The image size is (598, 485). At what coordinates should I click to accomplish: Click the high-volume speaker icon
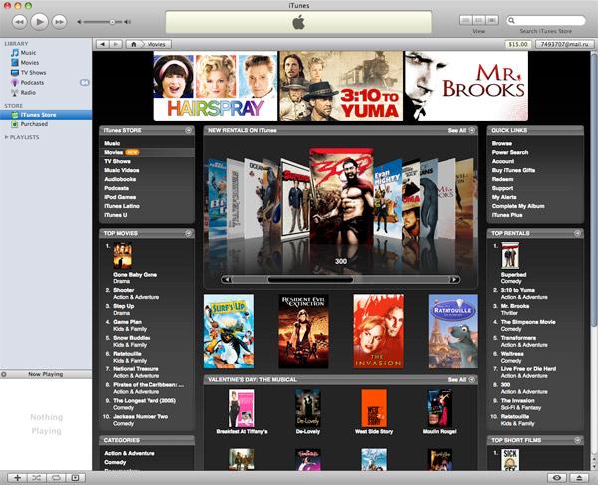click(x=128, y=22)
